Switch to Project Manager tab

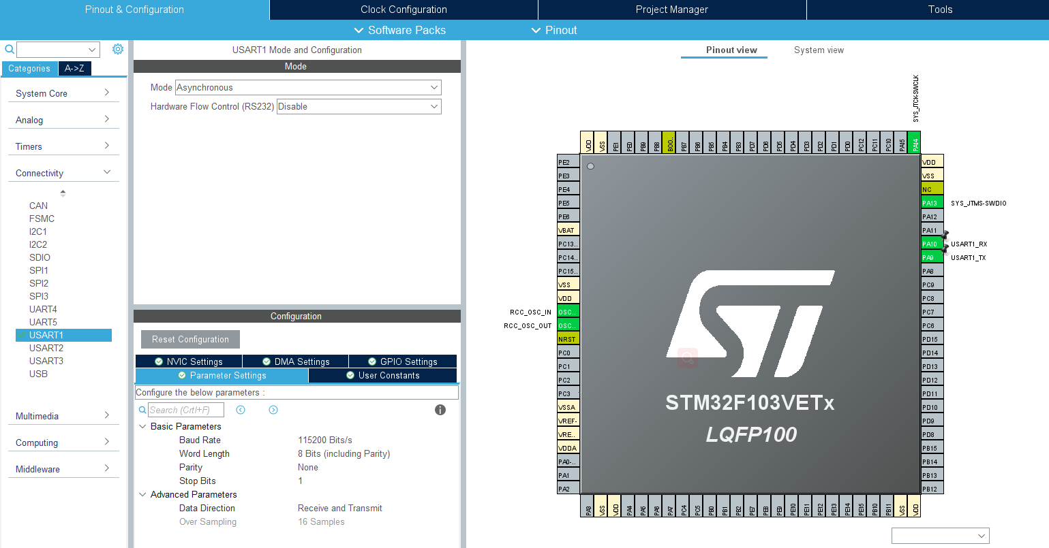click(x=671, y=10)
